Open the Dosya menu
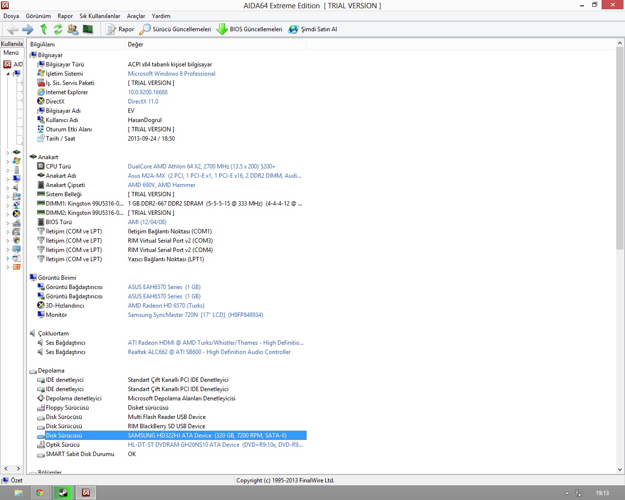 tap(11, 16)
